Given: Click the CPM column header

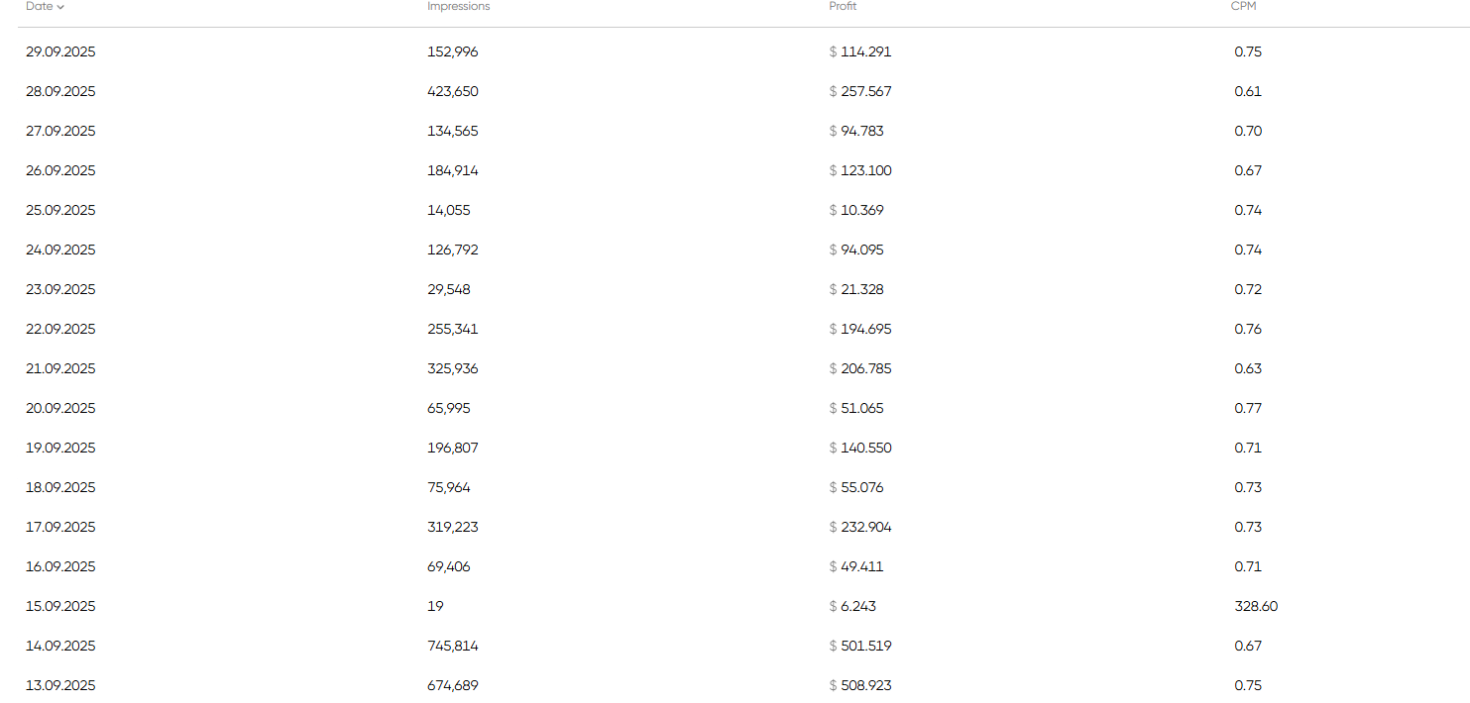Looking at the screenshot, I should point(1243,6).
